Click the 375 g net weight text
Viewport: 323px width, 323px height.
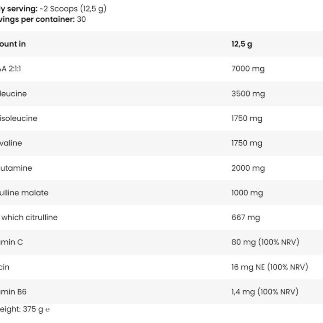coord(33,309)
